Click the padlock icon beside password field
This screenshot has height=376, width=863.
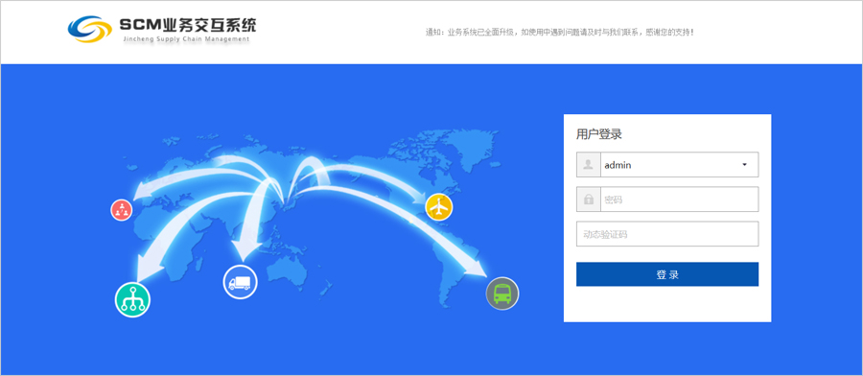(x=589, y=200)
